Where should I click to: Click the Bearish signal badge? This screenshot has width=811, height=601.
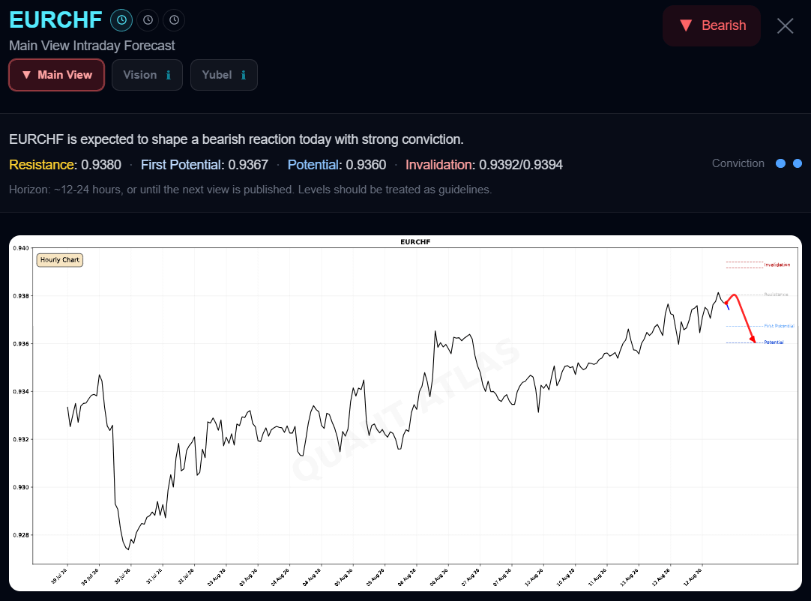point(711,25)
